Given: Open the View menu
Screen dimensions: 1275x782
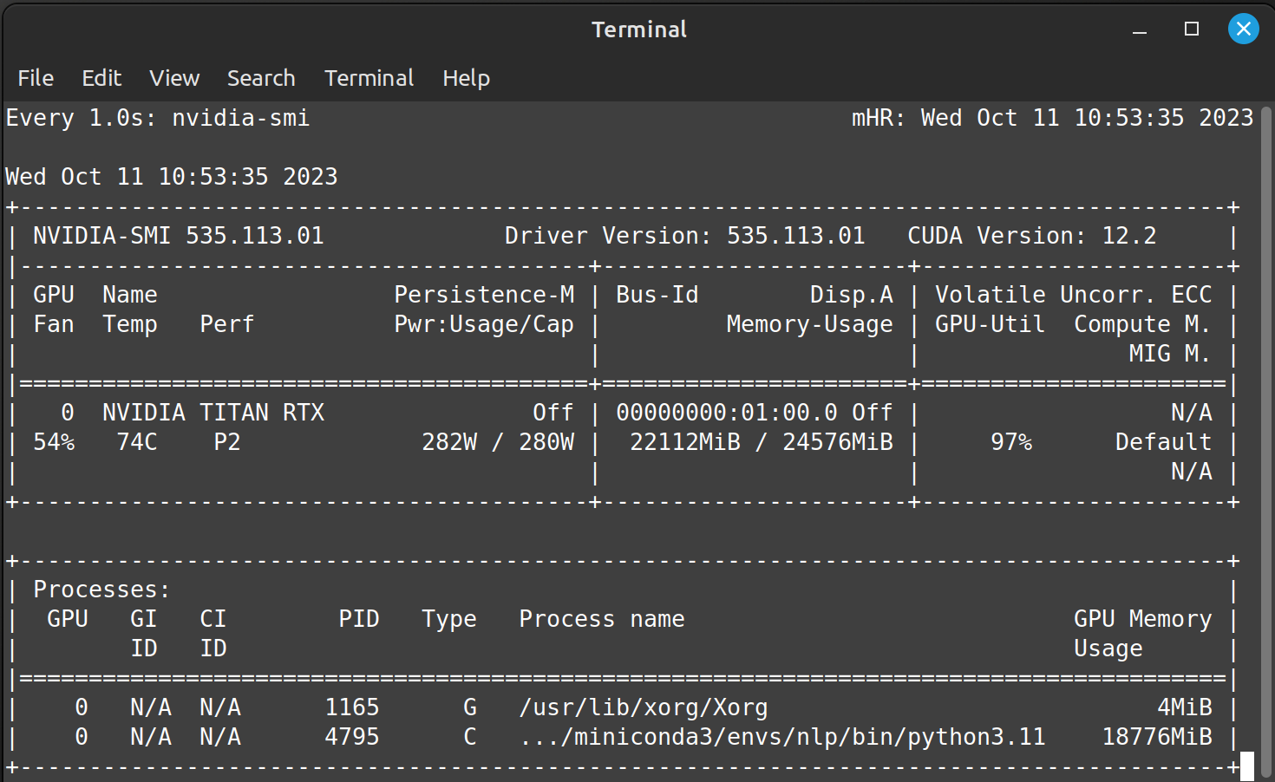Looking at the screenshot, I should pos(174,78).
